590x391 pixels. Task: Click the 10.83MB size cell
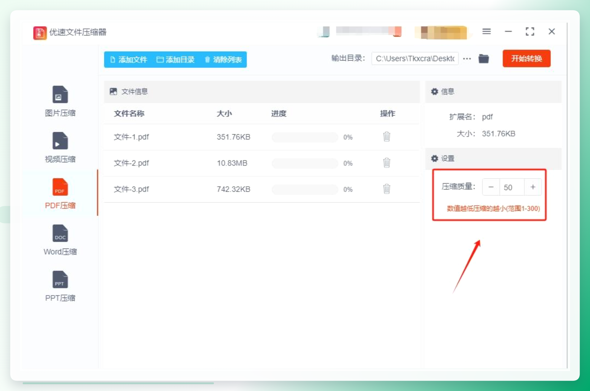[232, 163]
